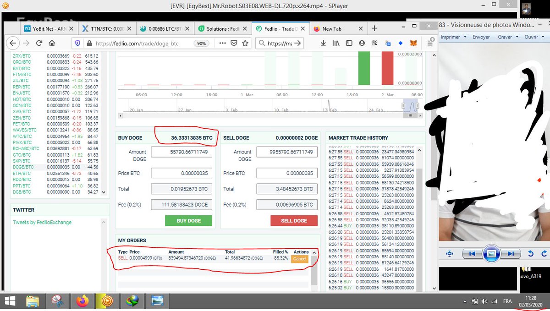Close the Fedlio - Trade tab
Image resolution: width=550 pixels, height=311 pixels.
click(304, 29)
